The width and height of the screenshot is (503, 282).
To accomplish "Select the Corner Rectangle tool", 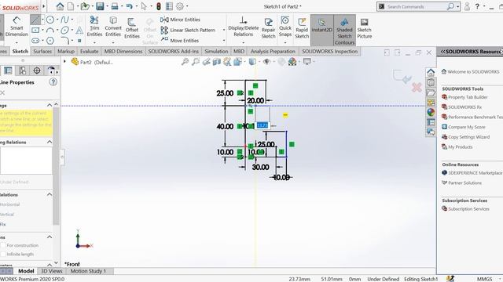I will click(x=35, y=31).
